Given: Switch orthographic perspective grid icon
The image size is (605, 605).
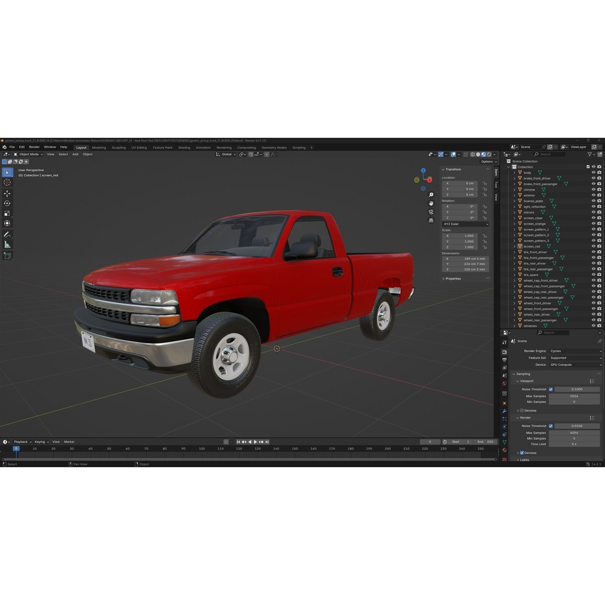Looking at the screenshot, I should [431, 220].
